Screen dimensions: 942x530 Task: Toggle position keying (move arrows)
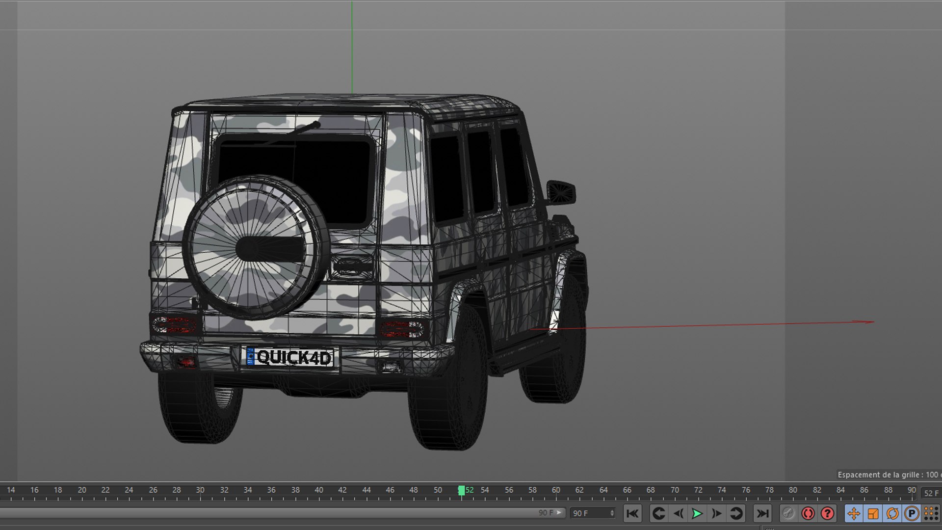[854, 513]
